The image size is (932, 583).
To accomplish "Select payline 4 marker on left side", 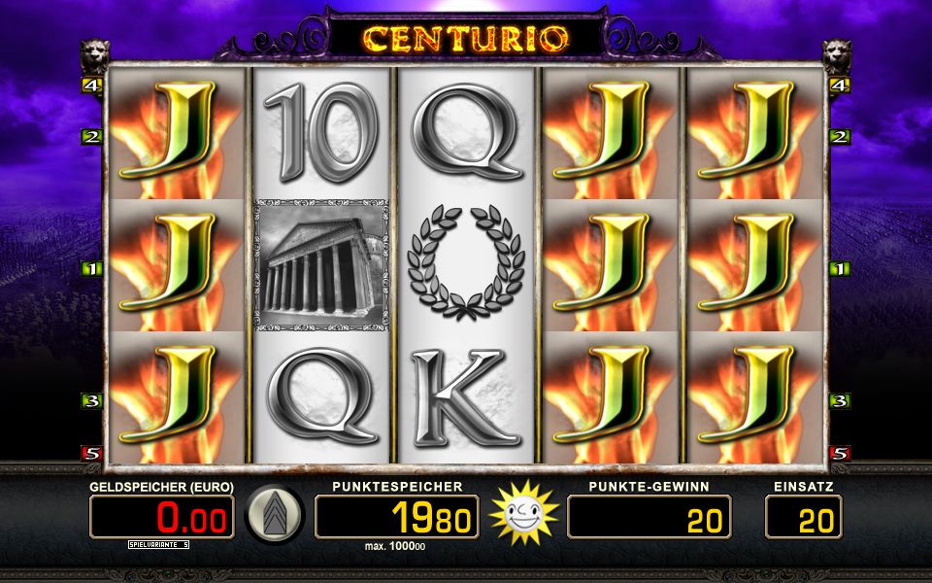I will coord(91,86).
